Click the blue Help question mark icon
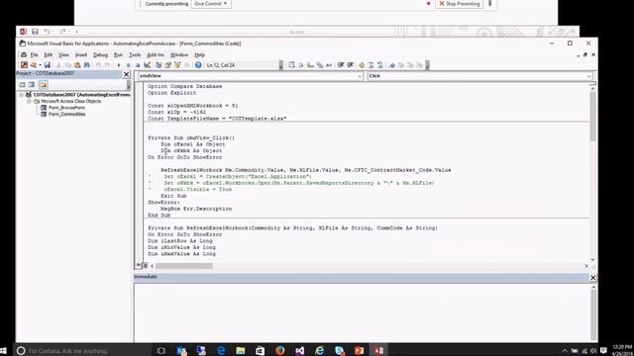Viewport: 634px width, 356px height. tap(198, 65)
